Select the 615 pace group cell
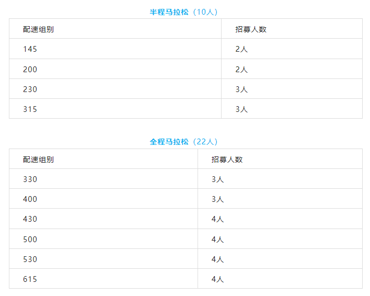The width and height of the screenshot is (370, 296). [x=30, y=279]
